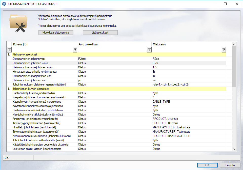This screenshot has height=170, width=243.
Task: Open Lisäasetukset additional settings
Action: pyautogui.click(x=100, y=33)
